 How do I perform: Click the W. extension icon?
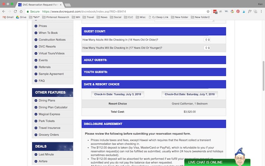[x=226, y=11]
